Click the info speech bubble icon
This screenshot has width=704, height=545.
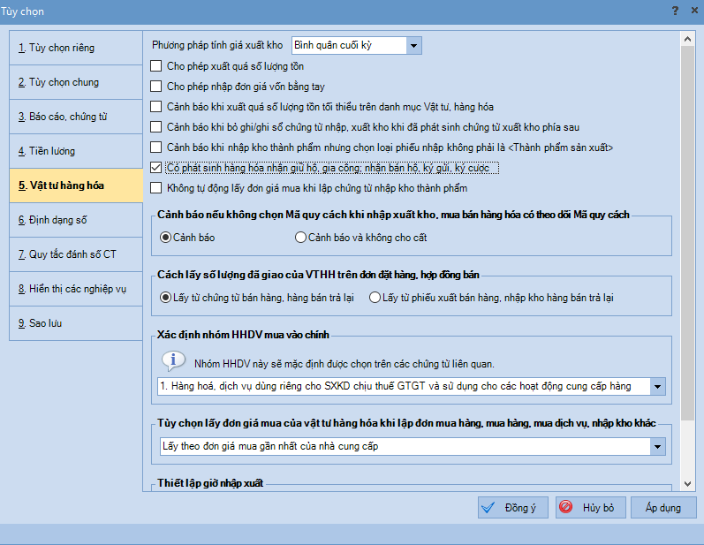pos(173,361)
